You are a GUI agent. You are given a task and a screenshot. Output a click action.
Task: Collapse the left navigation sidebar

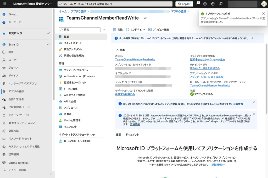[51, 174]
